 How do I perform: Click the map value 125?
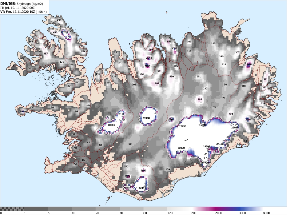click(114, 77)
